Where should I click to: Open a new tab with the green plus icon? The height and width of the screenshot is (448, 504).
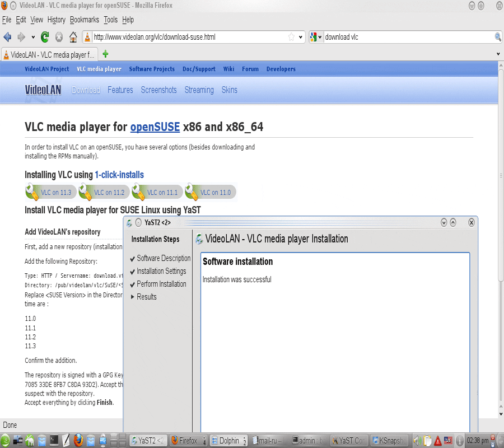pyautogui.click(x=105, y=54)
